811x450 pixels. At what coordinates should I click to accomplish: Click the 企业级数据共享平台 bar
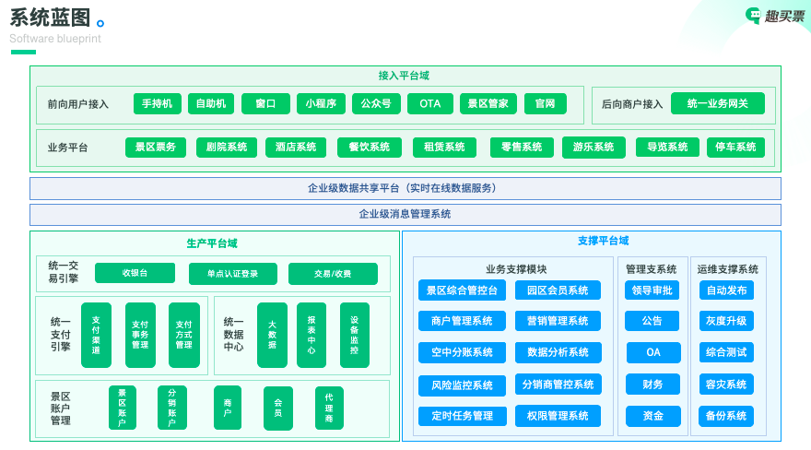[405, 188]
